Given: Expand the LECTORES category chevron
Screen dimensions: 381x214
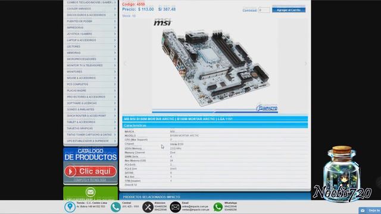Looking at the screenshot, I should pos(115,46).
